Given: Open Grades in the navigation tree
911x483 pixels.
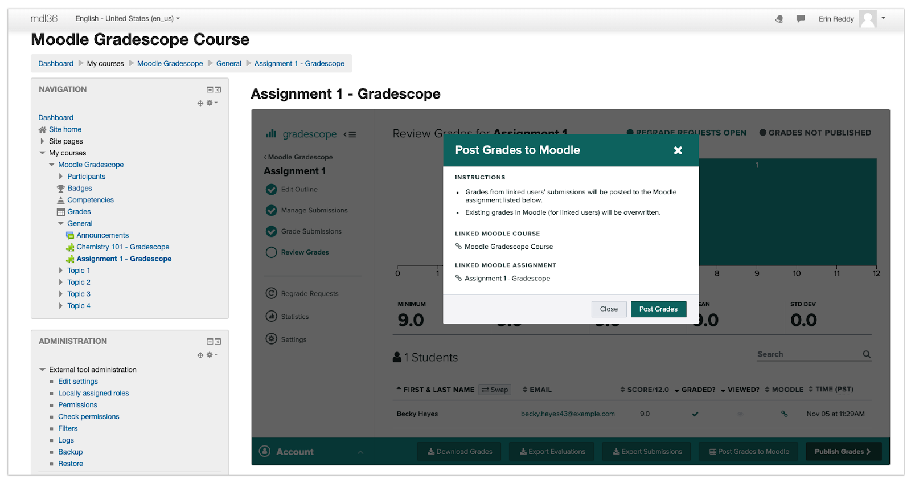Looking at the screenshot, I should [79, 212].
